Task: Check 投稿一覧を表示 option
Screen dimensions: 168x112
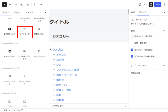Action: [x=132, y=43]
